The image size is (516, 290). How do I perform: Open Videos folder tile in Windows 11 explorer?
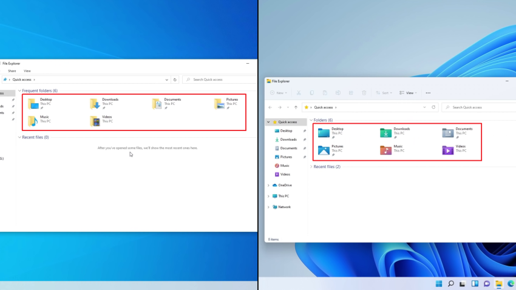point(454,150)
